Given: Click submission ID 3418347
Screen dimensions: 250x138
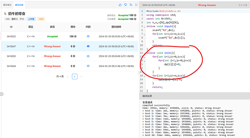Looking at the screenshot, I should click(x=11, y=46).
